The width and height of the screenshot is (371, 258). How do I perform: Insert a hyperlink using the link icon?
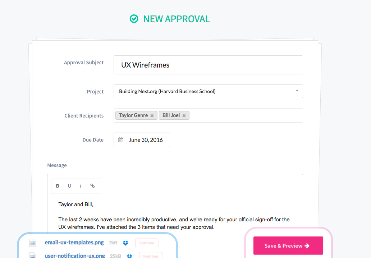point(92,186)
